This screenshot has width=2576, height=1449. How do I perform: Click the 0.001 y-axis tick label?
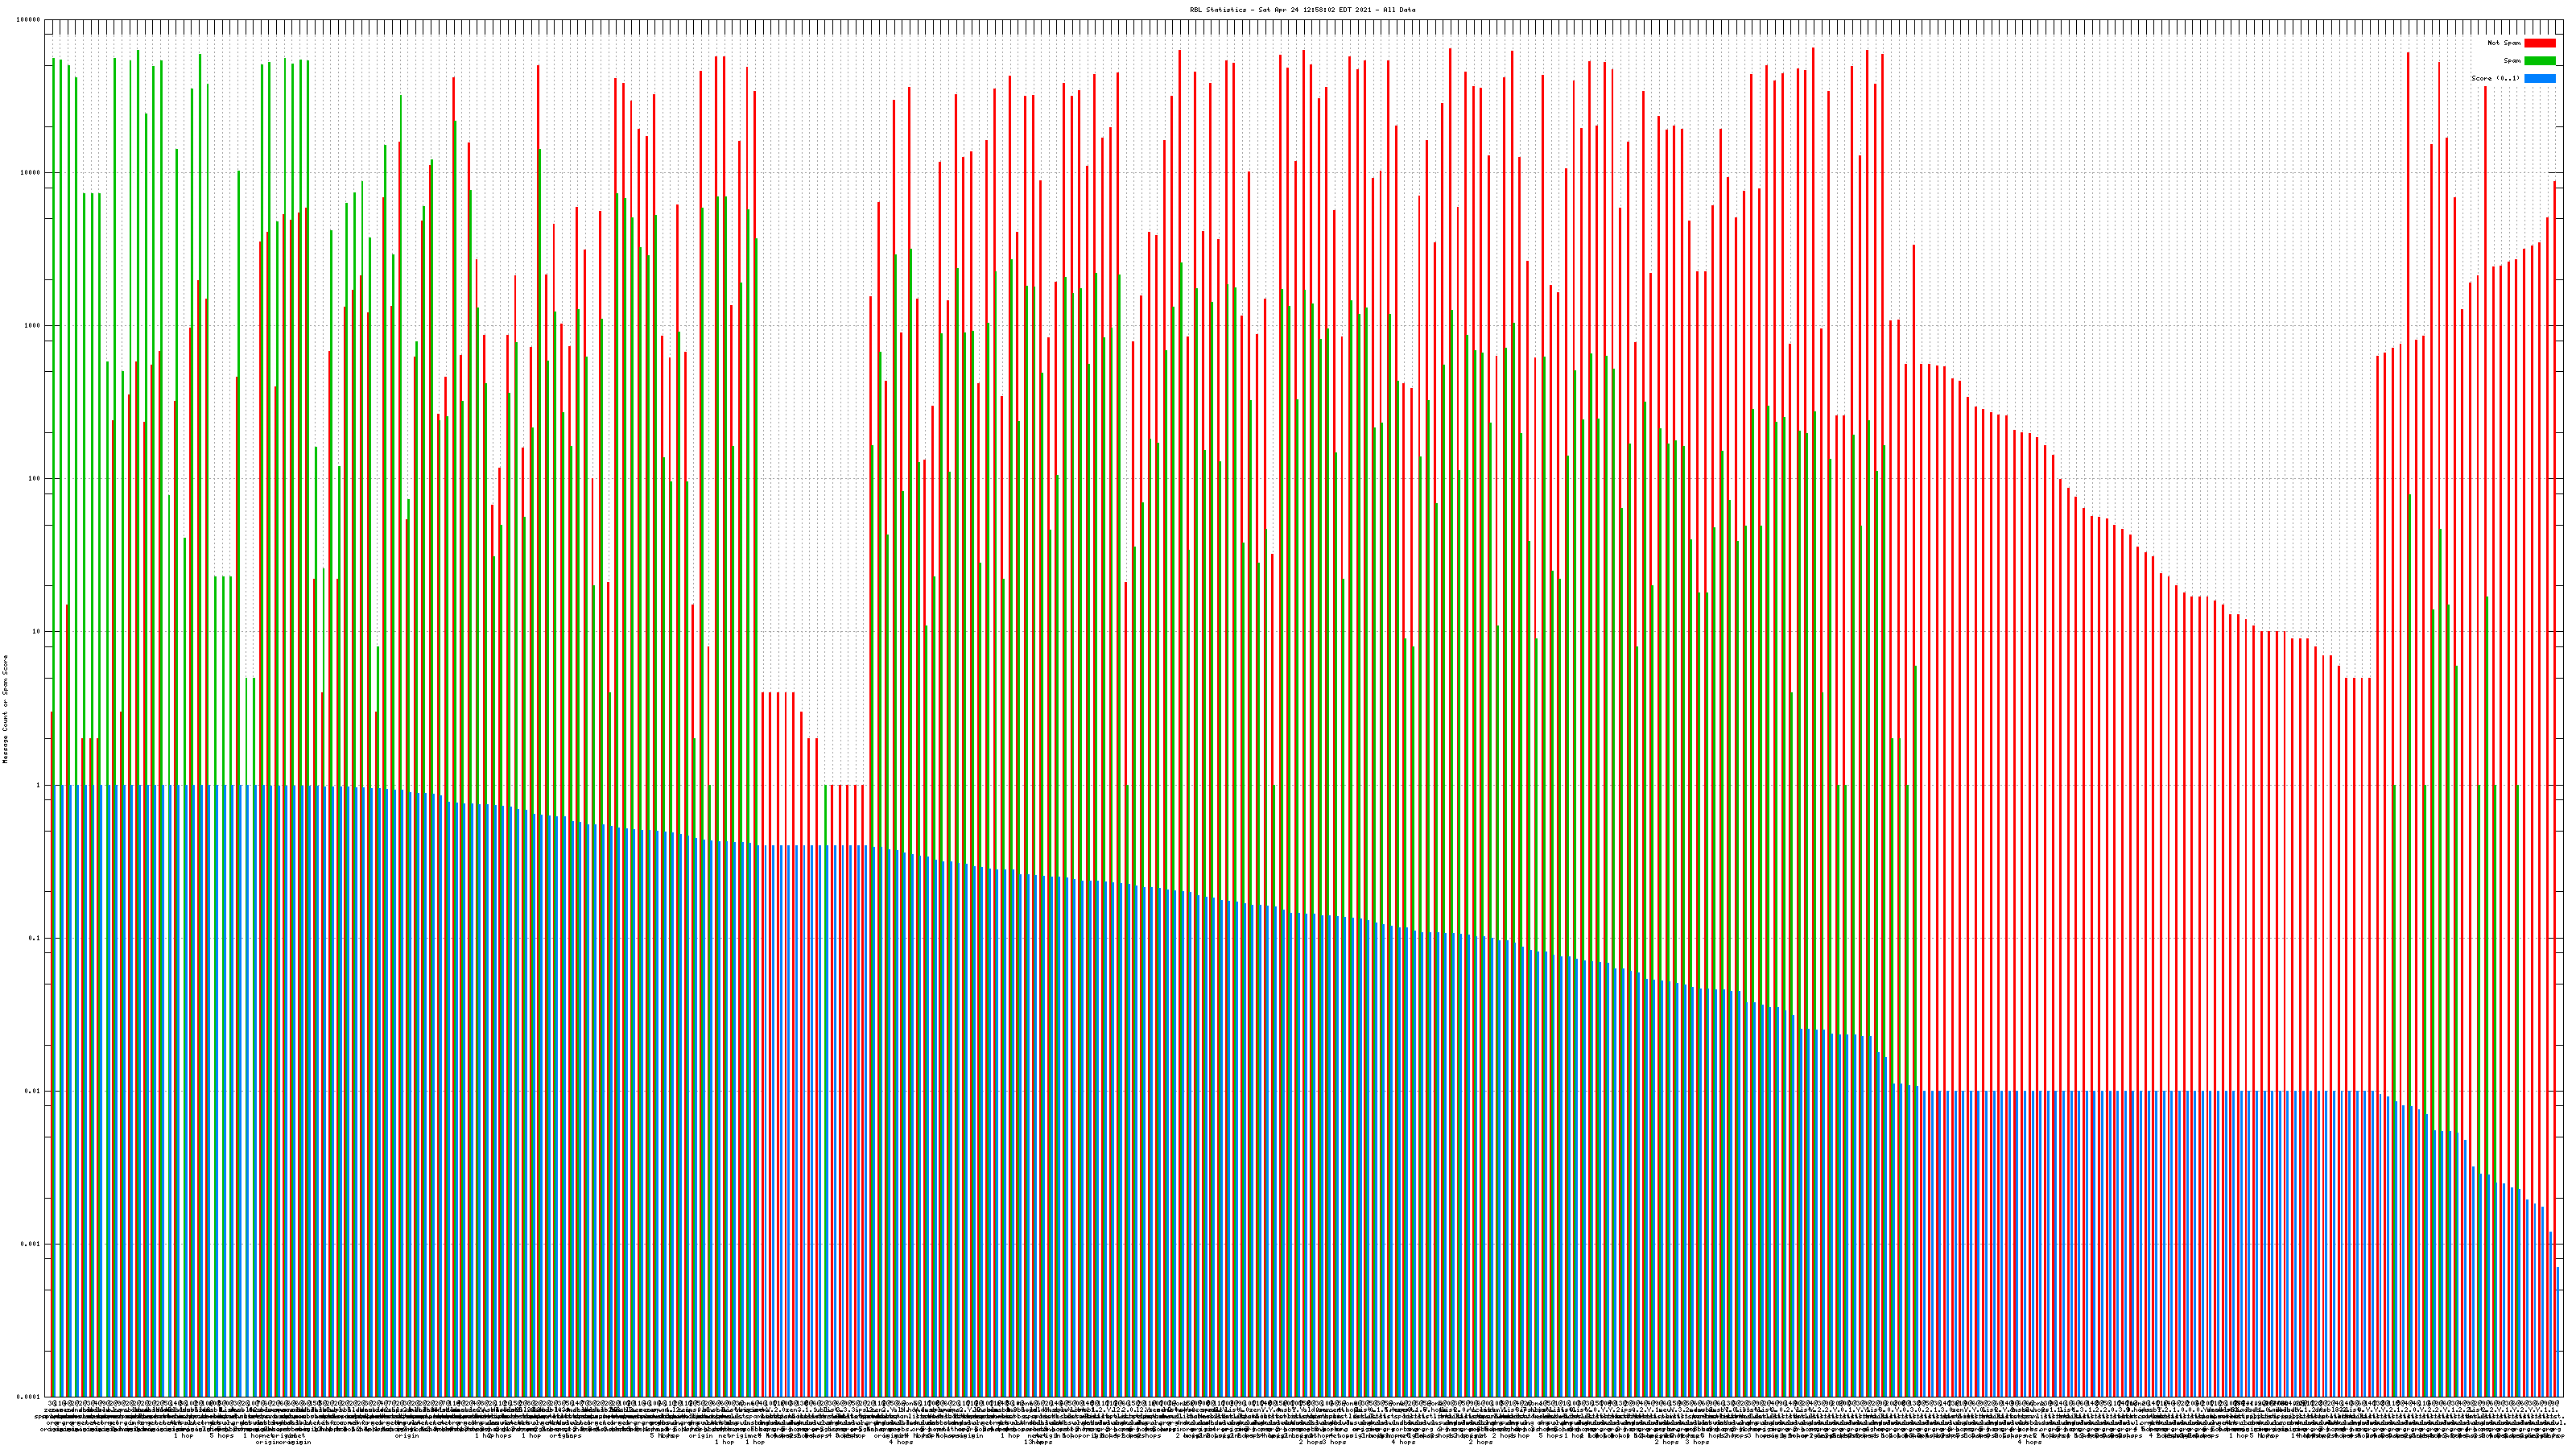pos(30,1244)
